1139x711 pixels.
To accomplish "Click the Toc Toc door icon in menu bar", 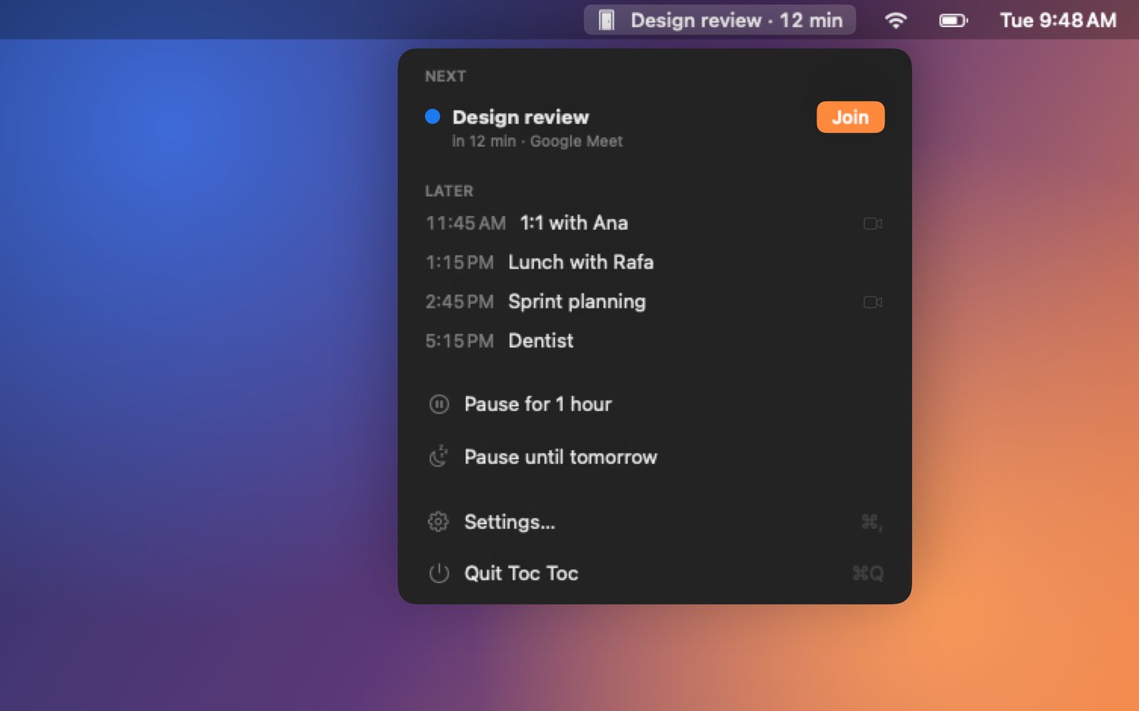I will point(607,20).
